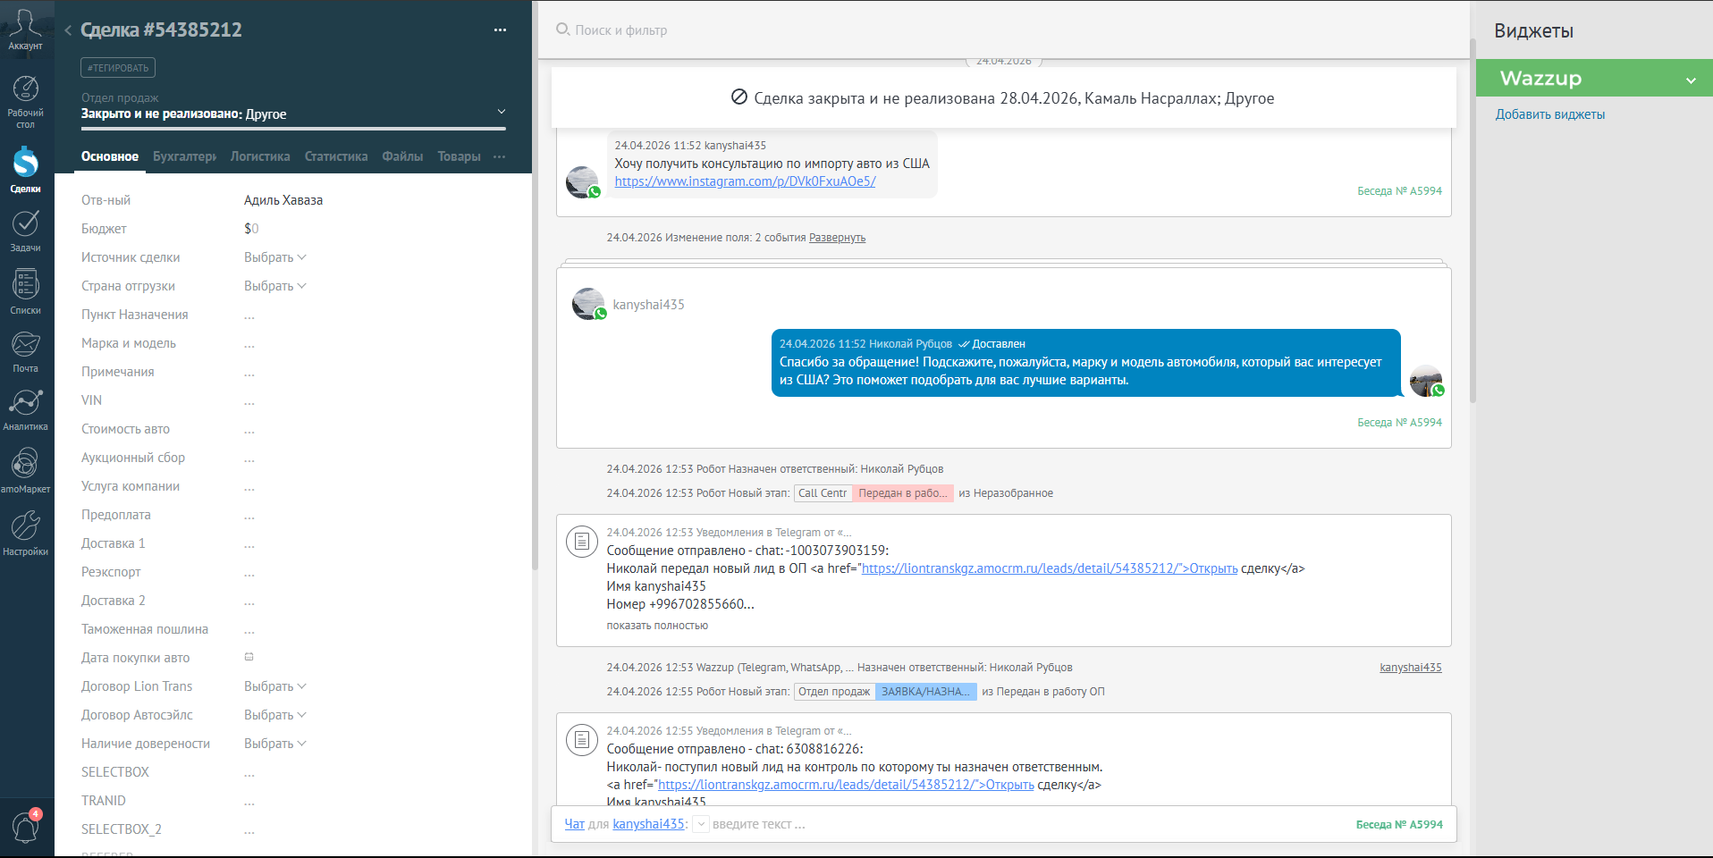Click kanyshai435 link in message input bar
Viewport: 1713px width, 858px height.
point(648,824)
